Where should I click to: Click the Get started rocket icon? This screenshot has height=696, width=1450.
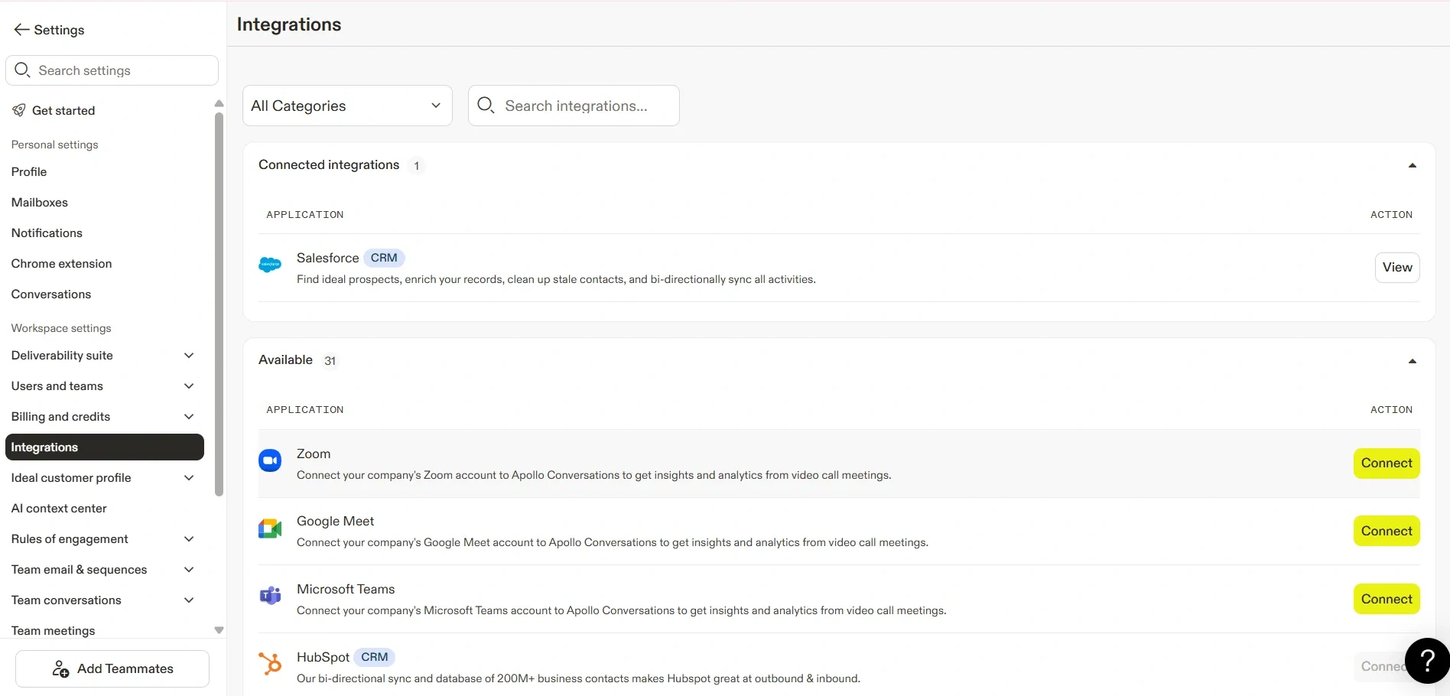(19, 111)
